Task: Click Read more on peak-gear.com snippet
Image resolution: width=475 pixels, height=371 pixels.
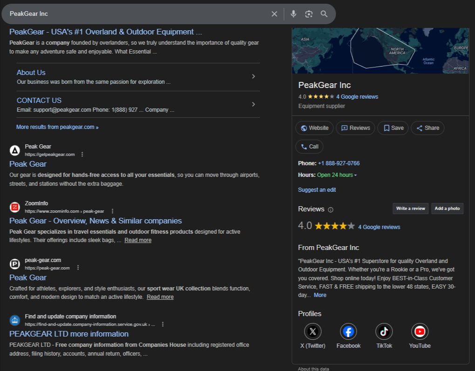Action: click(160, 297)
